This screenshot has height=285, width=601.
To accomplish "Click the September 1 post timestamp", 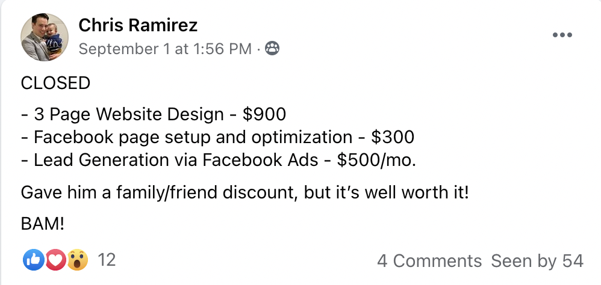I will coord(165,49).
